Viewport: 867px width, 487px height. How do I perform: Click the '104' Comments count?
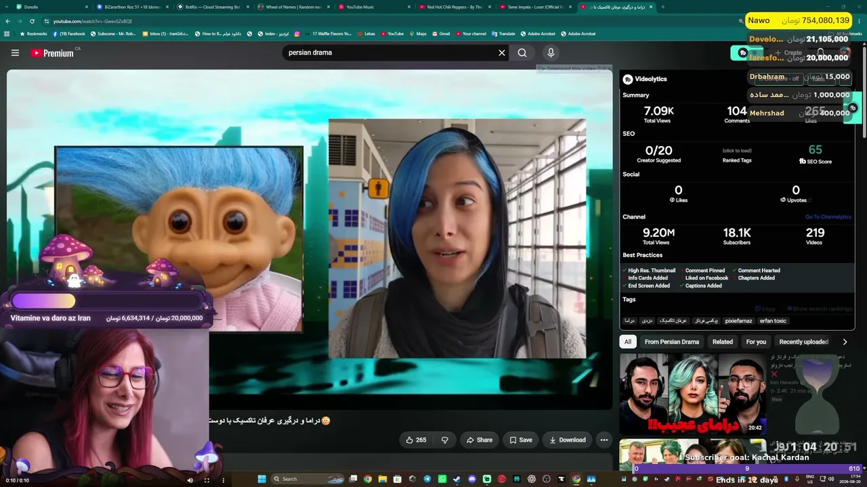pyautogui.click(x=737, y=111)
